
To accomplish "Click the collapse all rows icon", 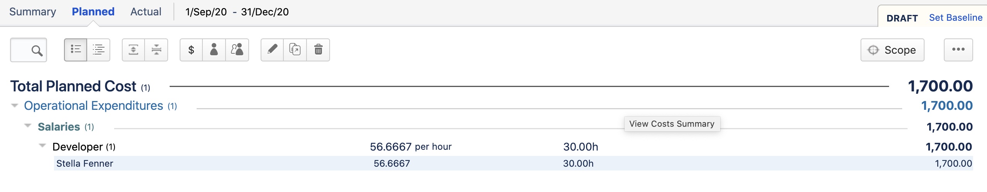I will click(x=156, y=50).
